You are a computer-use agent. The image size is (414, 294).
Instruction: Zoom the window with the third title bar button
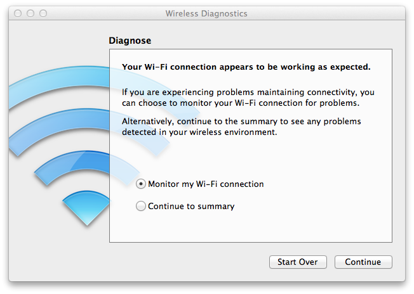pyautogui.click(x=43, y=13)
